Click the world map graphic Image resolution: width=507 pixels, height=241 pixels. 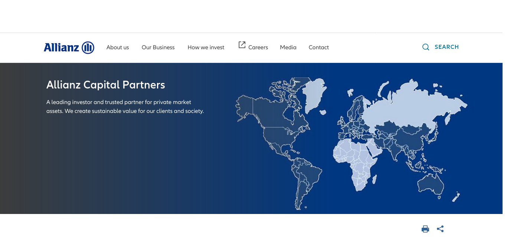[x=351, y=143]
